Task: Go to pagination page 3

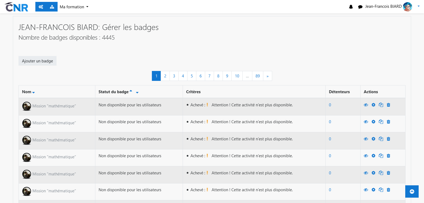Action: pos(174,76)
